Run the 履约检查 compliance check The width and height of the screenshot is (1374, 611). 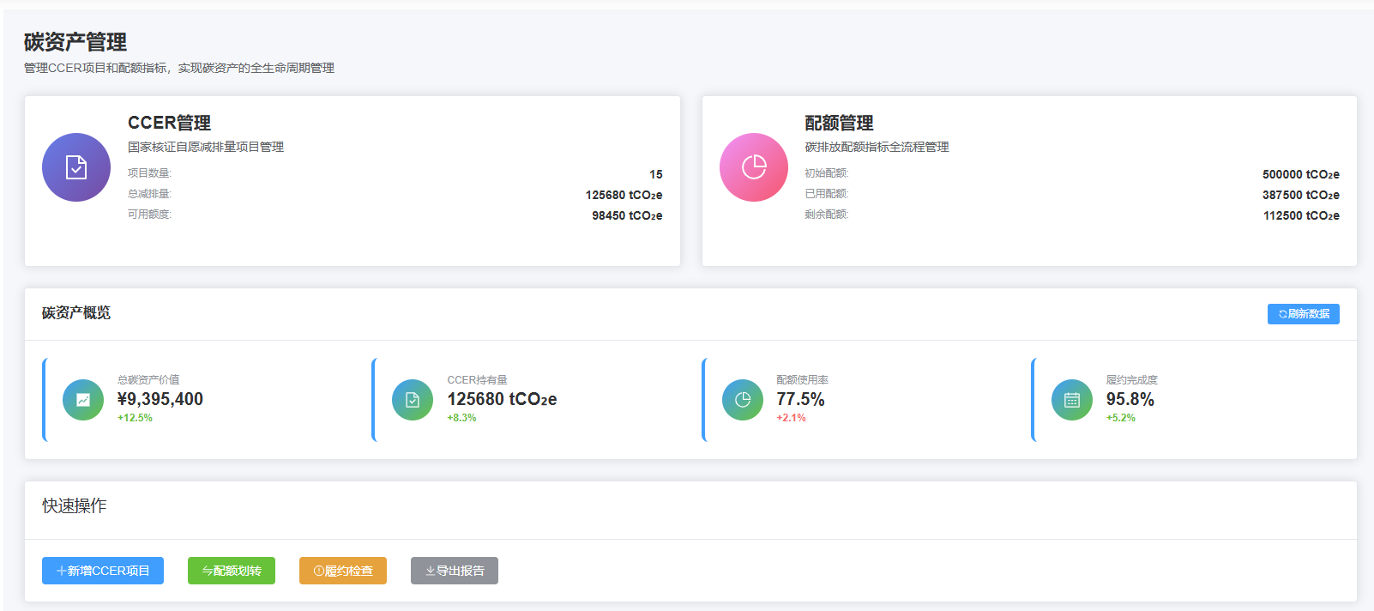click(x=343, y=571)
